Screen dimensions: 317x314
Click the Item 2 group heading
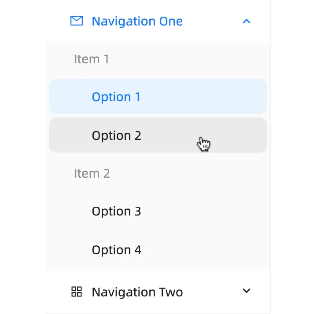92,173
